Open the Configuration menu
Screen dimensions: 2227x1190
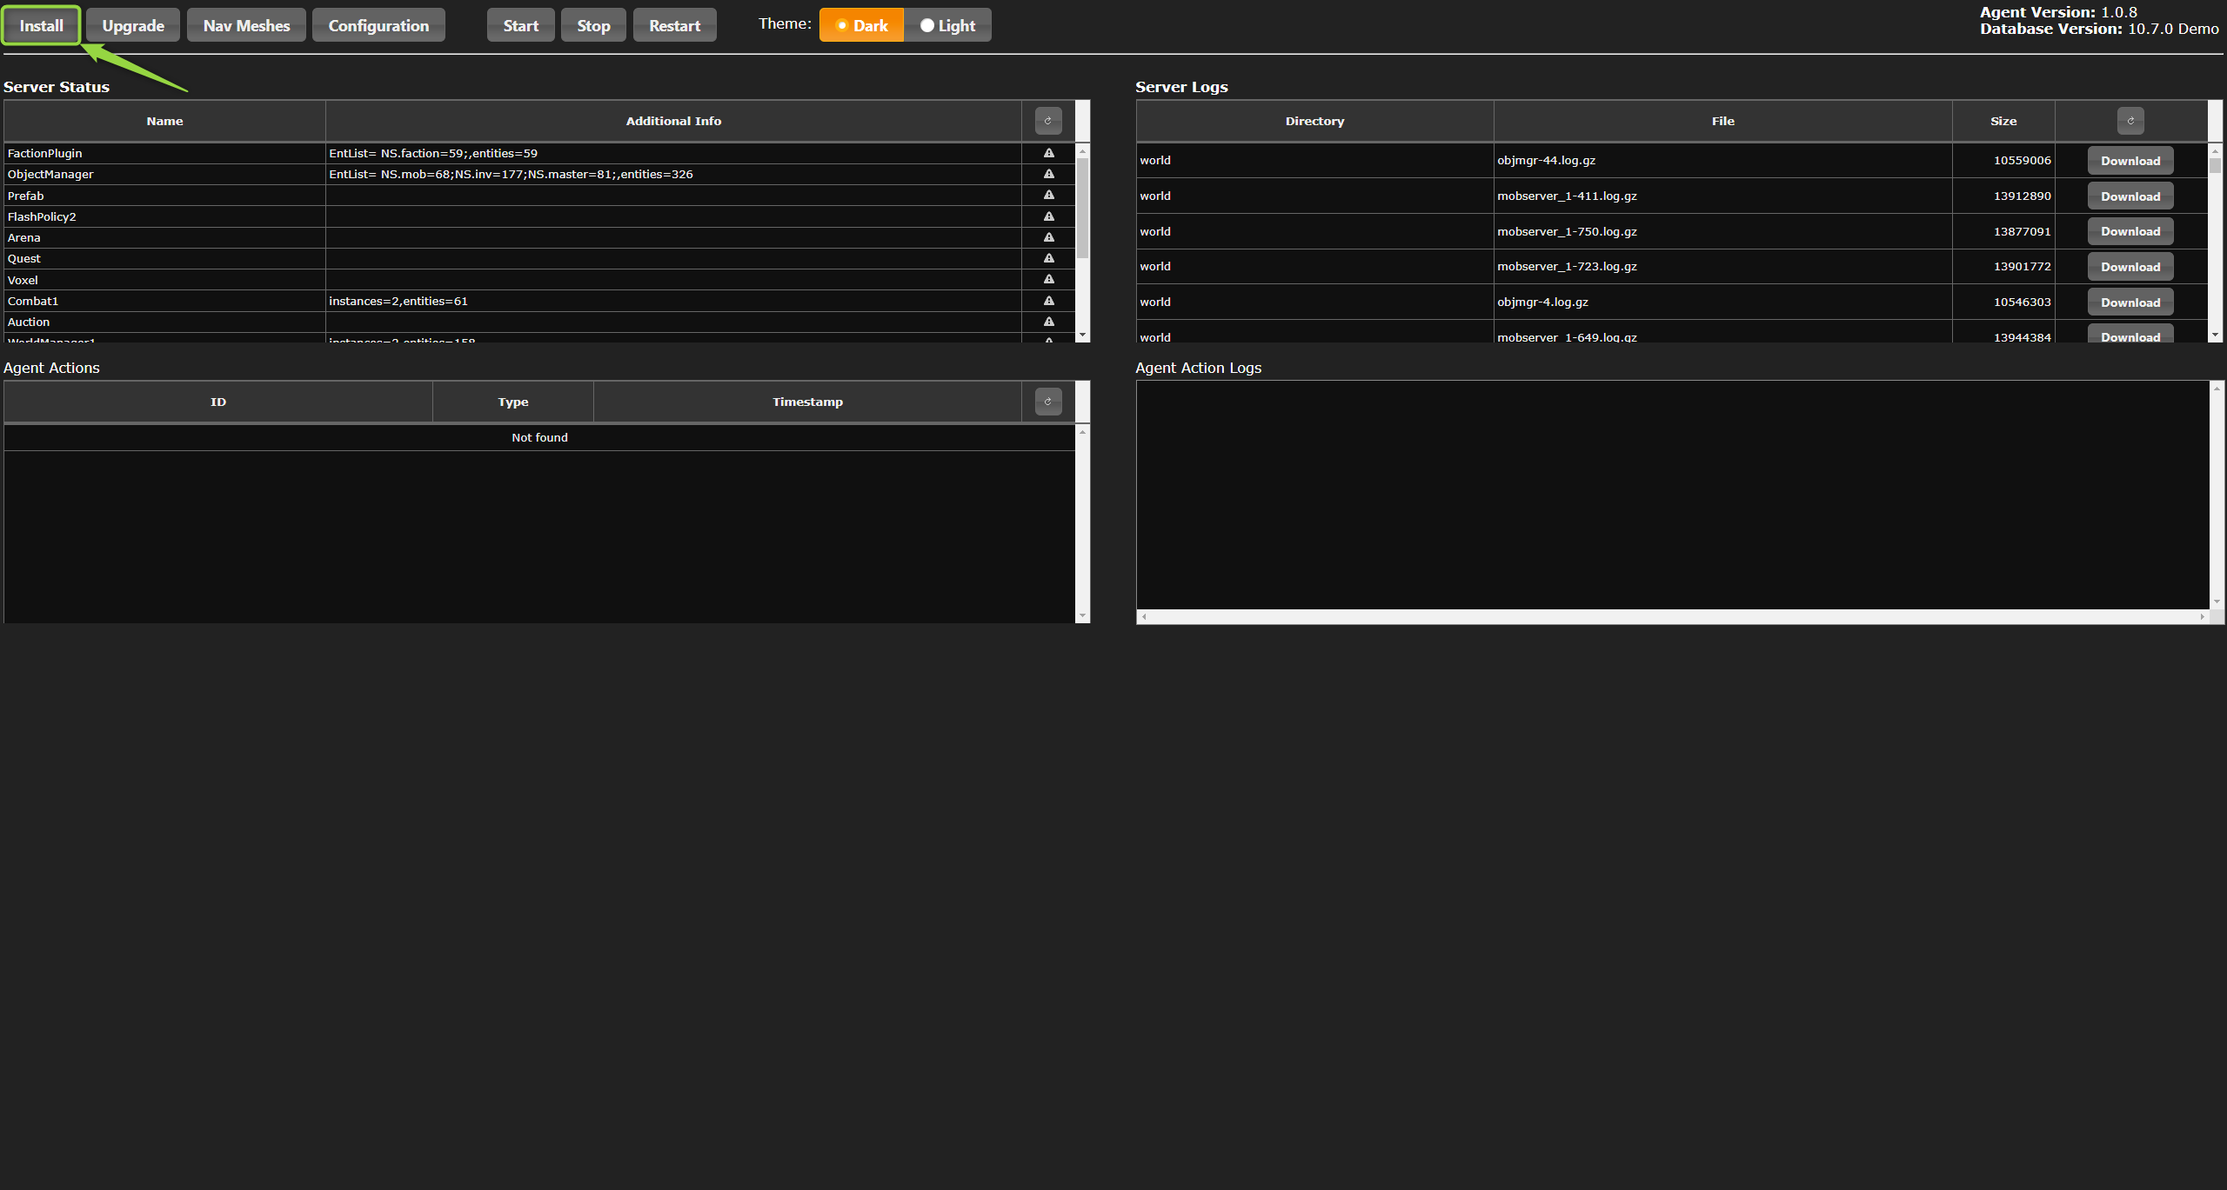click(x=378, y=25)
